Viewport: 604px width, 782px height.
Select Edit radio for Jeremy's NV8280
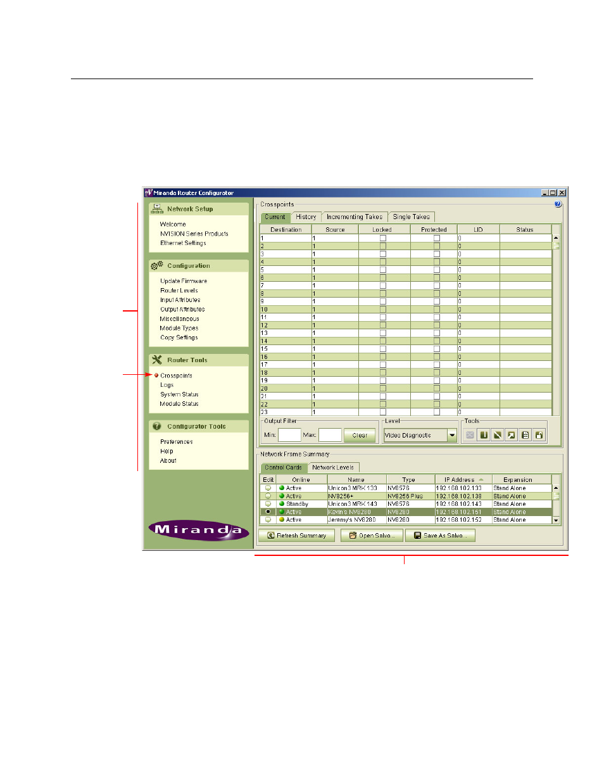coord(268,519)
